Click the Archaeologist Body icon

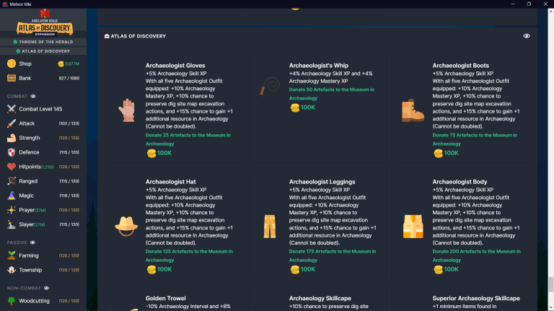[413, 226]
